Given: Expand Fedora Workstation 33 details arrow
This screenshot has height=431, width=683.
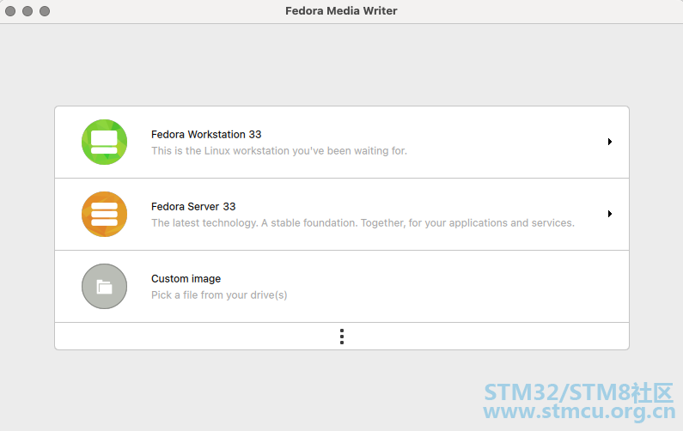Looking at the screenshot, I should [x=610, y=142].
